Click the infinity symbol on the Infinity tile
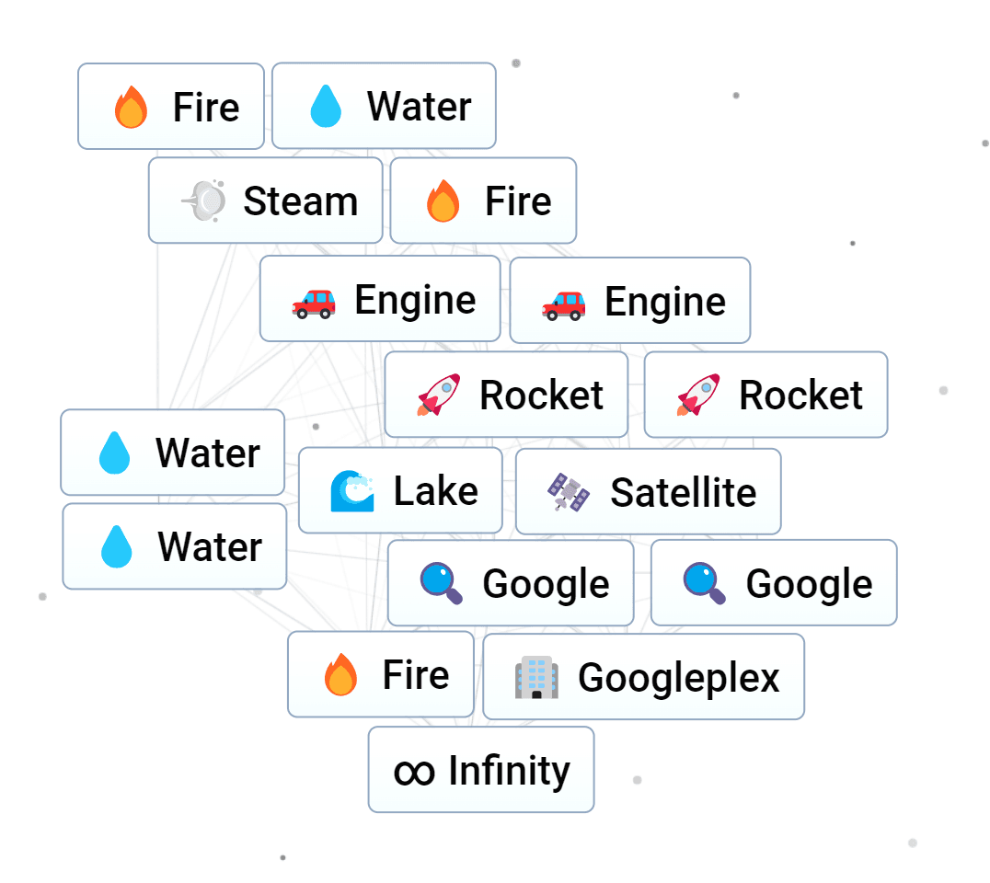This screenshot has height=883, width=990. 414,770
